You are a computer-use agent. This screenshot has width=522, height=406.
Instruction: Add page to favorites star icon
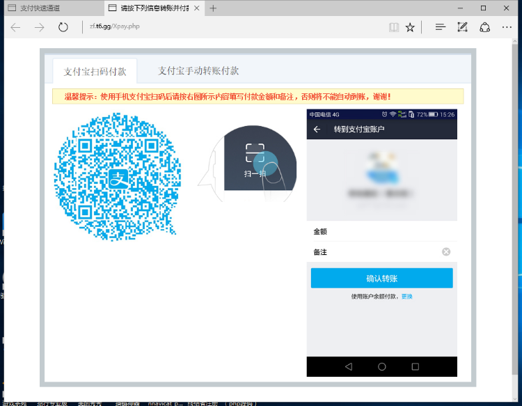pos(410,27)
